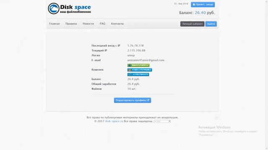
Task: Click the Кошелек label
Action: click(x=98, y=70)
